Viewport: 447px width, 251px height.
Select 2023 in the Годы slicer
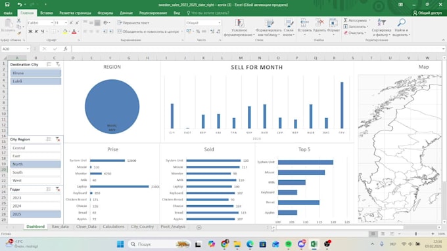pyautogui.click(x=35, y=198)
